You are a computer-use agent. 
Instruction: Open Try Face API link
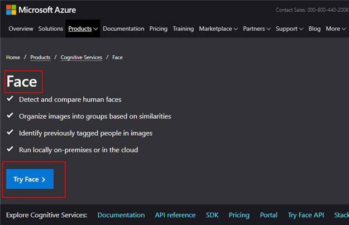pos(306,215)
